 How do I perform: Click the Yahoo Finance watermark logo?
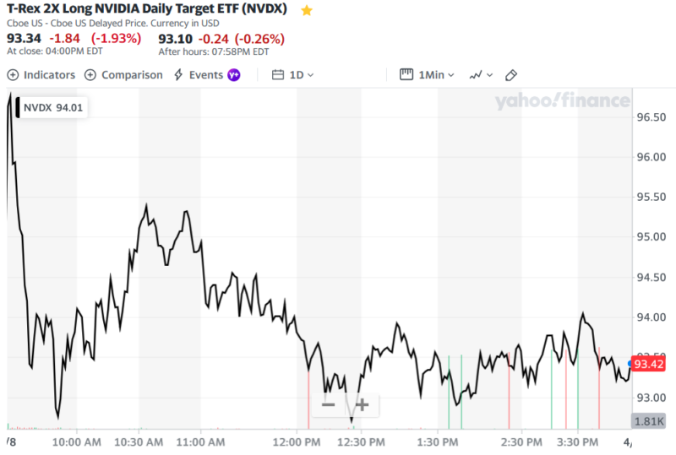562,102
